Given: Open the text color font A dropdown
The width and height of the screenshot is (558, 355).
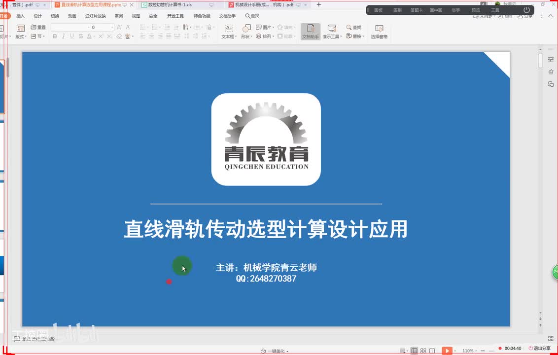Looking at the screenshot, I should (x=90, y=36).
